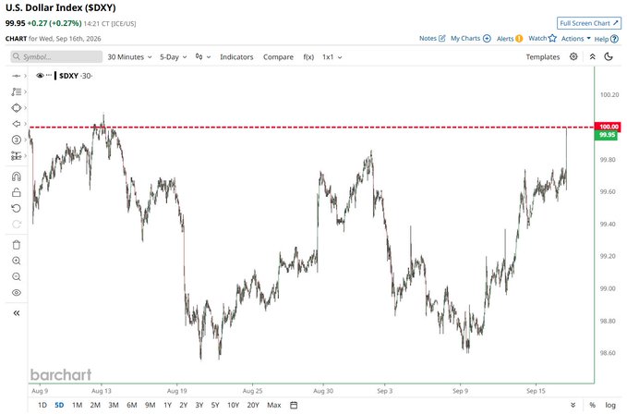Screen dimensions: 627x414
Task: Open Notes for this symbol
Action: [x=432, y=39]
